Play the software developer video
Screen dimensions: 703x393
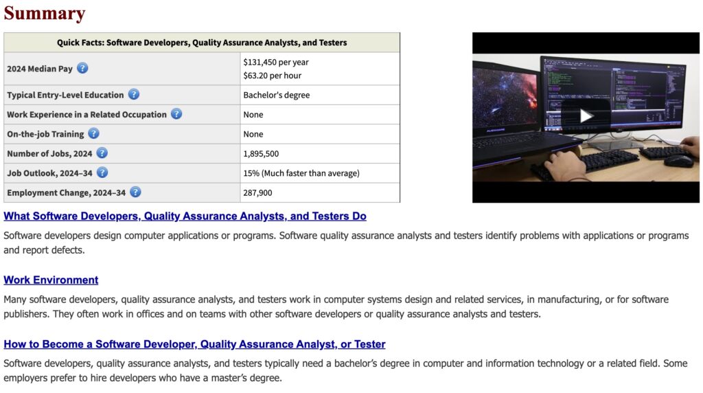586,116
